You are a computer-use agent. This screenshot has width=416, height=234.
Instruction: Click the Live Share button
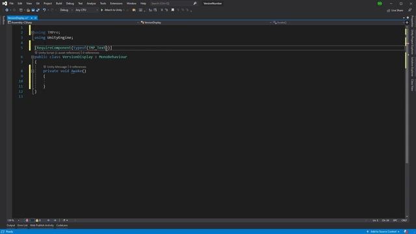pyautogui.click(x=395, y=10)
